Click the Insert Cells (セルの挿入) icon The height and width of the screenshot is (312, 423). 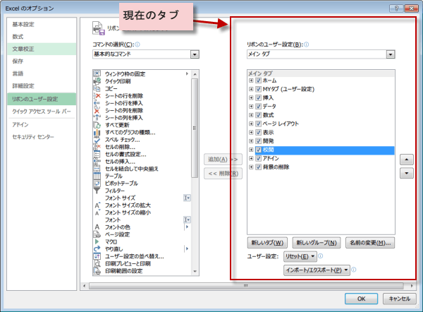tap(97, 161)
